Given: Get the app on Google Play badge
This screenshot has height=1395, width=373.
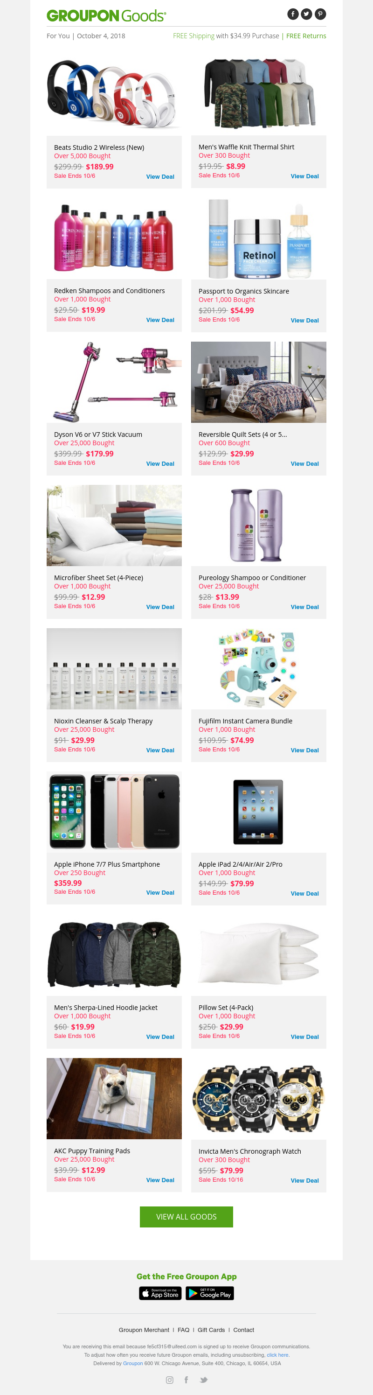Looking at the screenshot, I should pos(209,1293).
